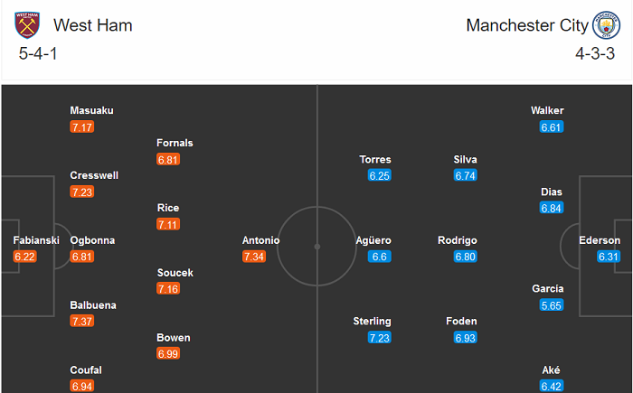633x393 pixels.
Task: Select player Dias in defence
Action: click(552, 192)
